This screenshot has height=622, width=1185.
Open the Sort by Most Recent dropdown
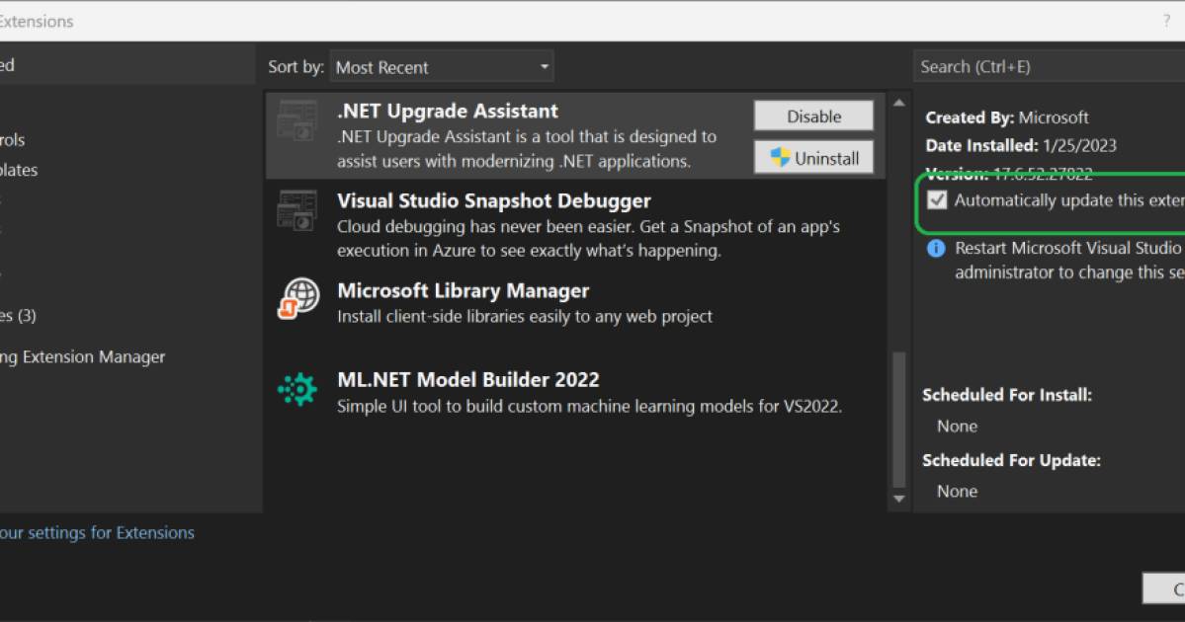pyautogui.click(x=442, y=67)
